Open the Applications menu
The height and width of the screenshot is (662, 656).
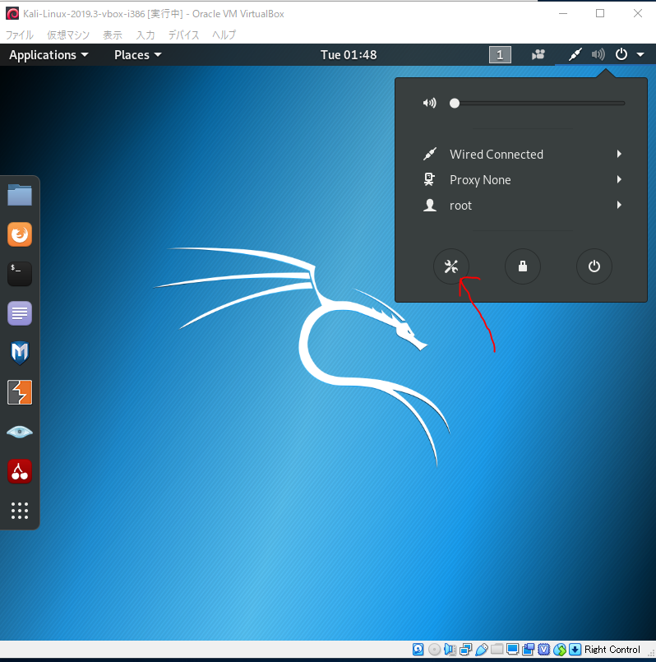[49, 55]
